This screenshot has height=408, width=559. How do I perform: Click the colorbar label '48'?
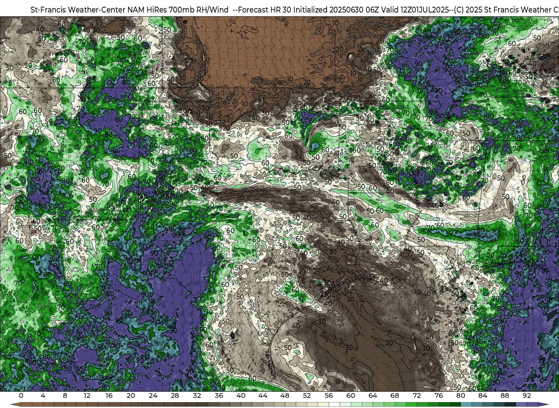point(285,395)
